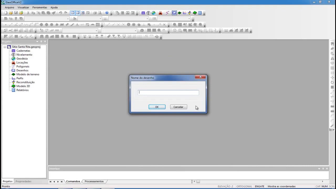Click the Print toolbar icon
The image size is (336, 189).
95,13
